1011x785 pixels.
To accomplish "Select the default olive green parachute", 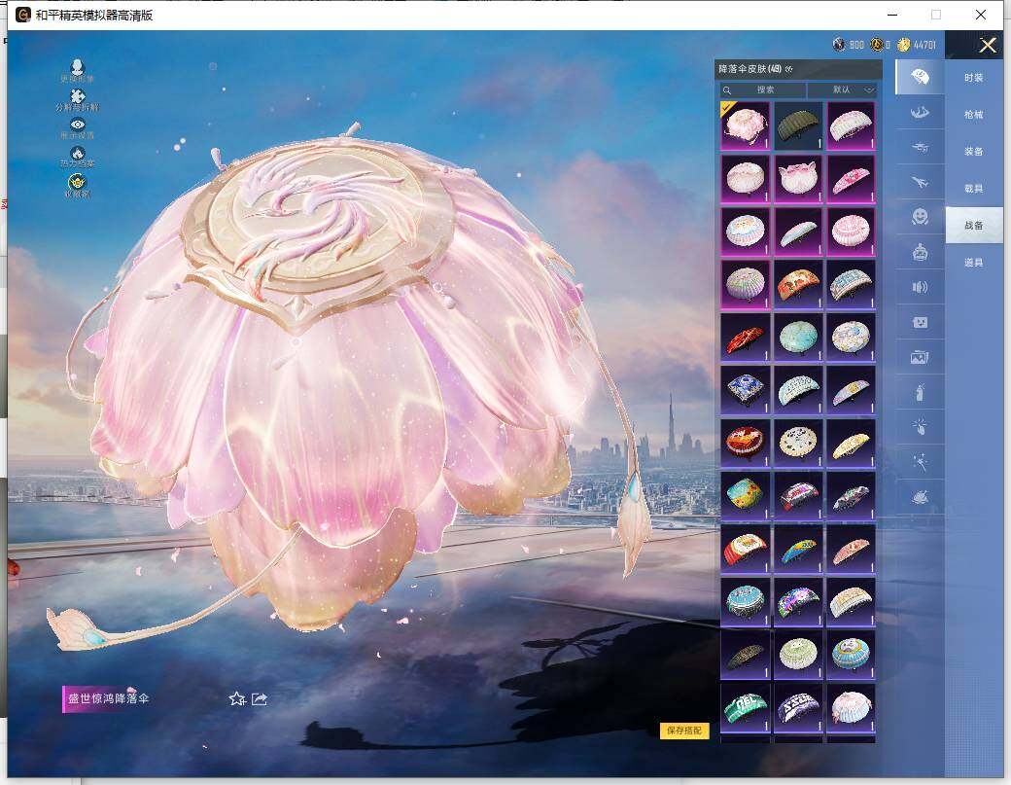I will tap(797, 125).
